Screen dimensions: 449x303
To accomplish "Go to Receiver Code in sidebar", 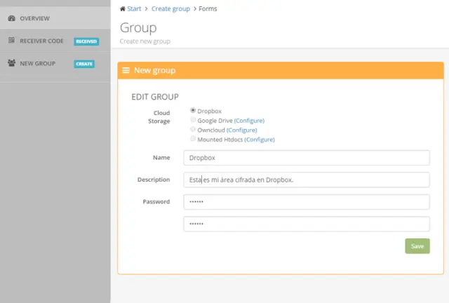I will (41, 41).
